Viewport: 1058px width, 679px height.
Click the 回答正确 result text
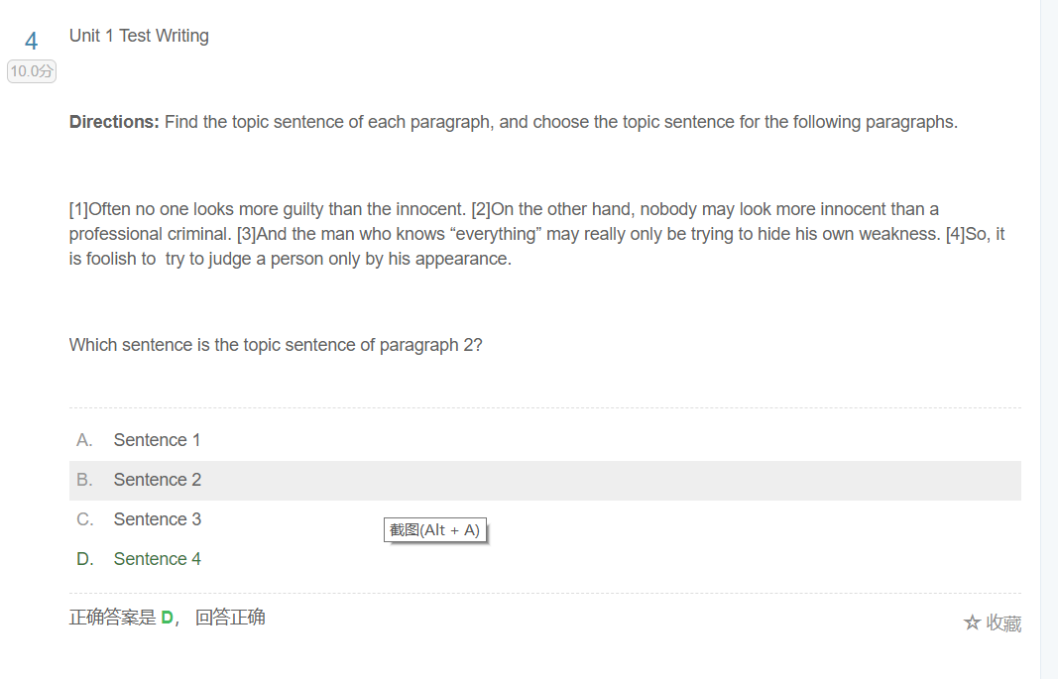coord(230,618)
